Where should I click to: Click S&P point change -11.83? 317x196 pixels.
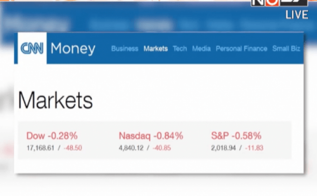coord(254,148)
